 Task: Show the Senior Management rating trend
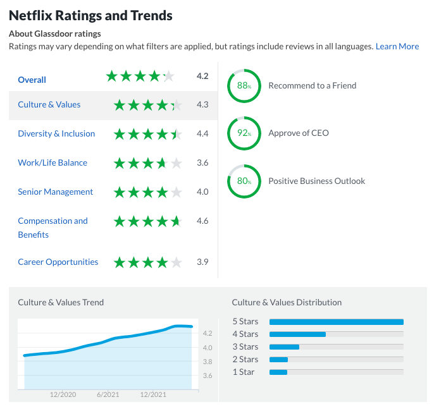(x=56, y=192)
